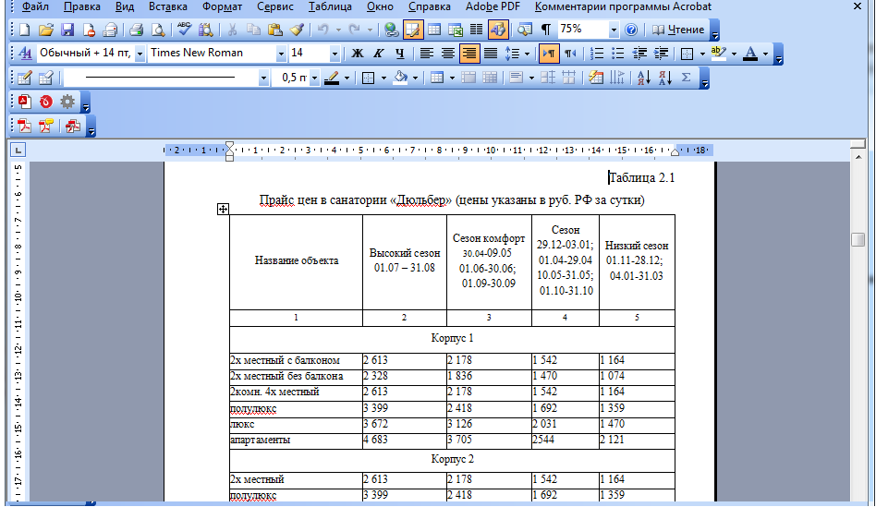Image resolution: width=876 pixels, height=507 pixels.
Task: Open the Columns layout button
Action: pos(477,30)
